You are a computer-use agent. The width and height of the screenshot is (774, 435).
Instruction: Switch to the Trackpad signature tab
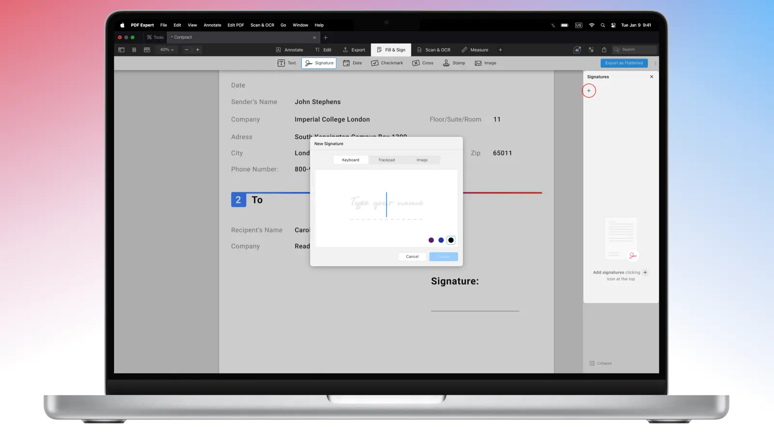386,160
